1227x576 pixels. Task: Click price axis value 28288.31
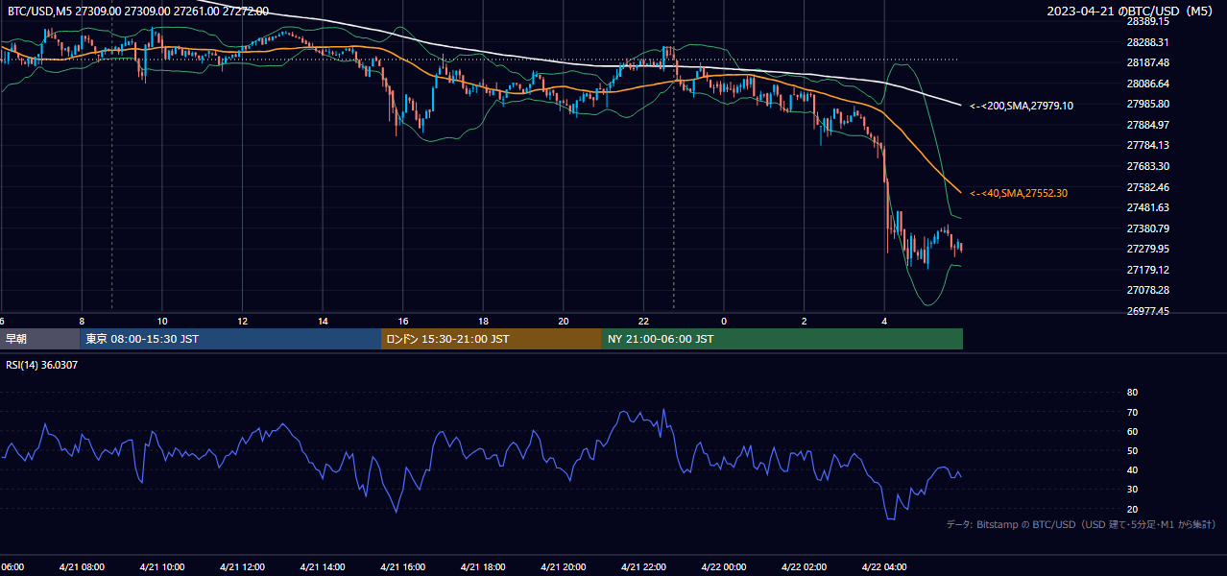click(1147, 42)
